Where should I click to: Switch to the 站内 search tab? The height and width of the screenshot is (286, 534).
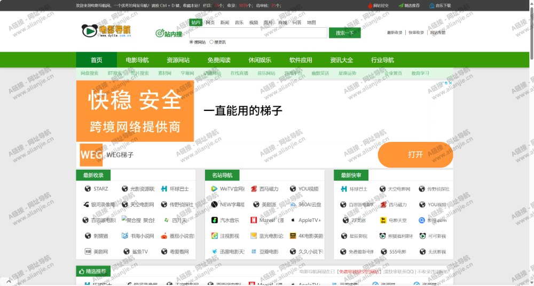pos(195,22)
